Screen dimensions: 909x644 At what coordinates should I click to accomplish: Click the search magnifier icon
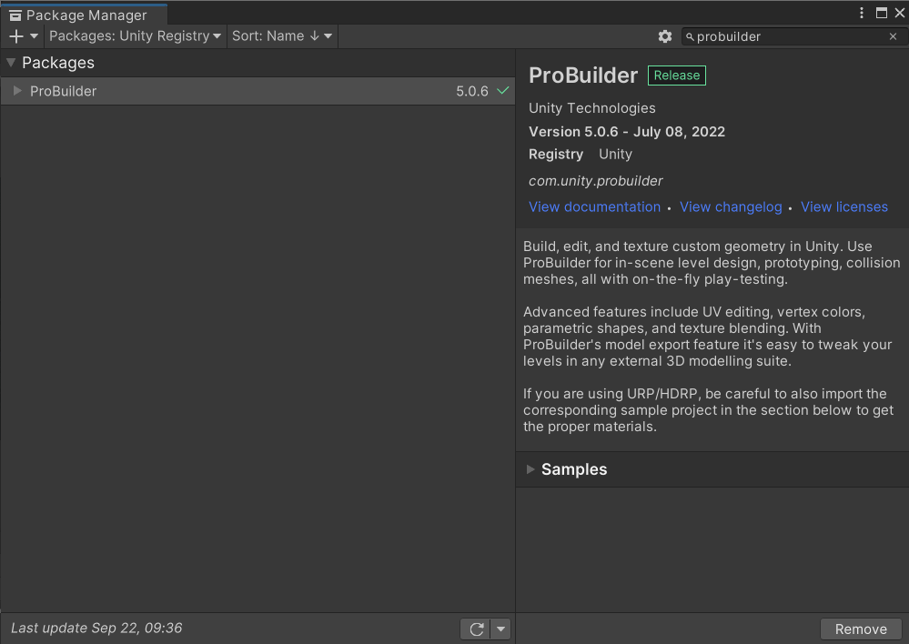coord(690,37)
